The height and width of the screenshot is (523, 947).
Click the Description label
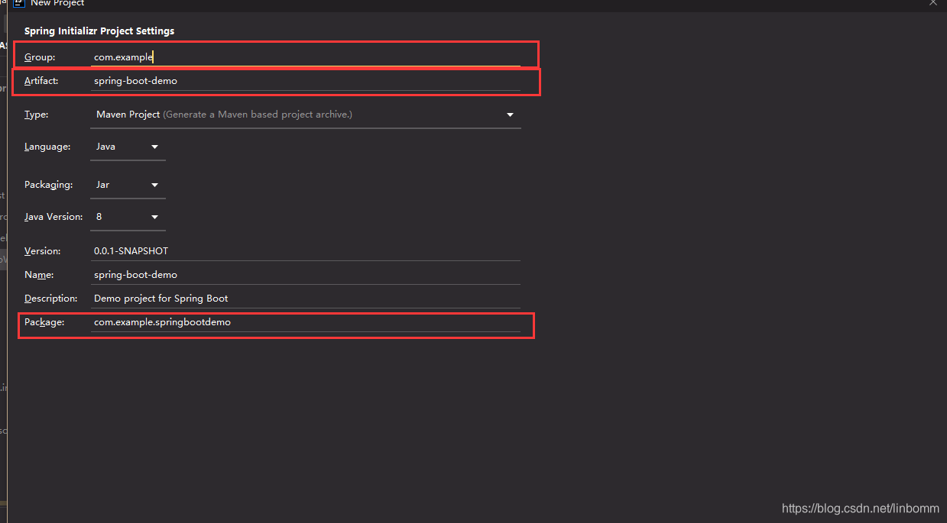coord(50,299)
